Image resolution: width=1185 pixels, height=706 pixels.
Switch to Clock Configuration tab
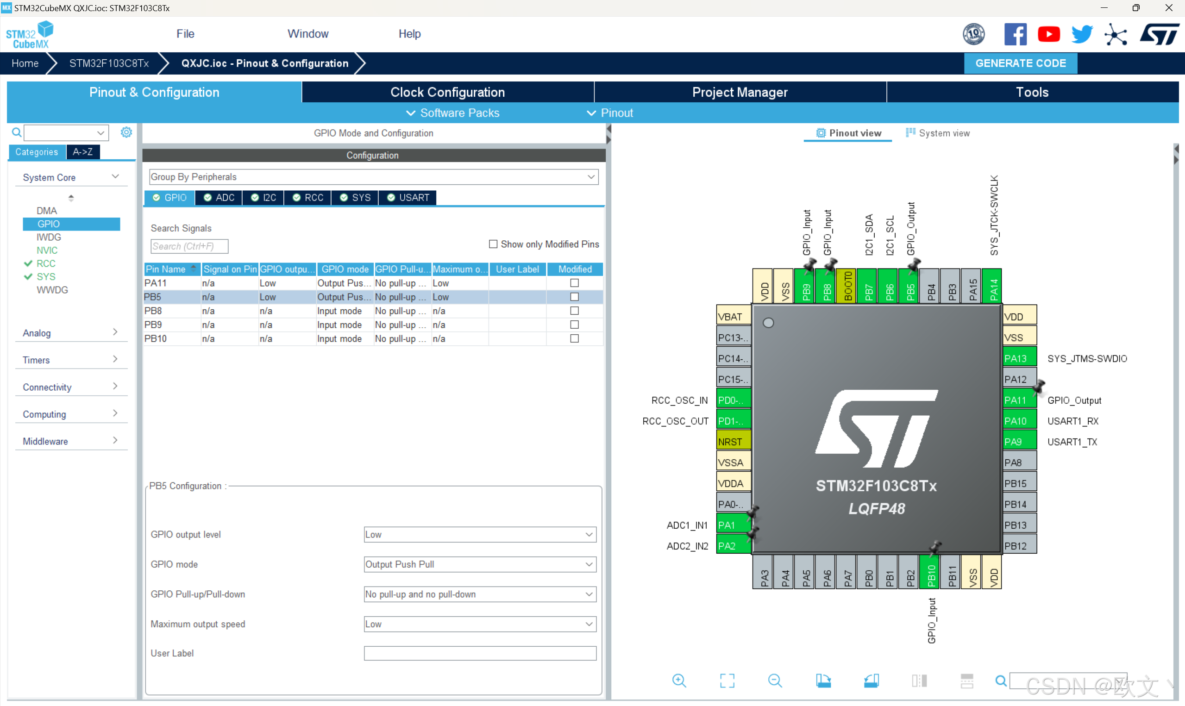point(447,92)
